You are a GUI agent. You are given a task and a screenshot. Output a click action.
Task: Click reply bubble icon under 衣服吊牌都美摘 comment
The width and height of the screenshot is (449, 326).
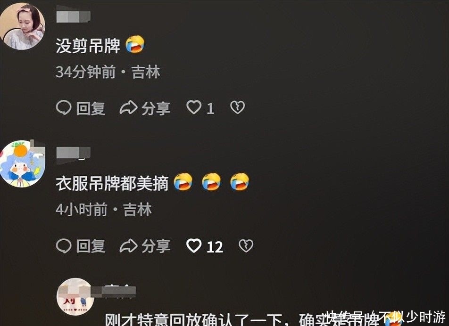pyautogui.click(x=64, y=246)
